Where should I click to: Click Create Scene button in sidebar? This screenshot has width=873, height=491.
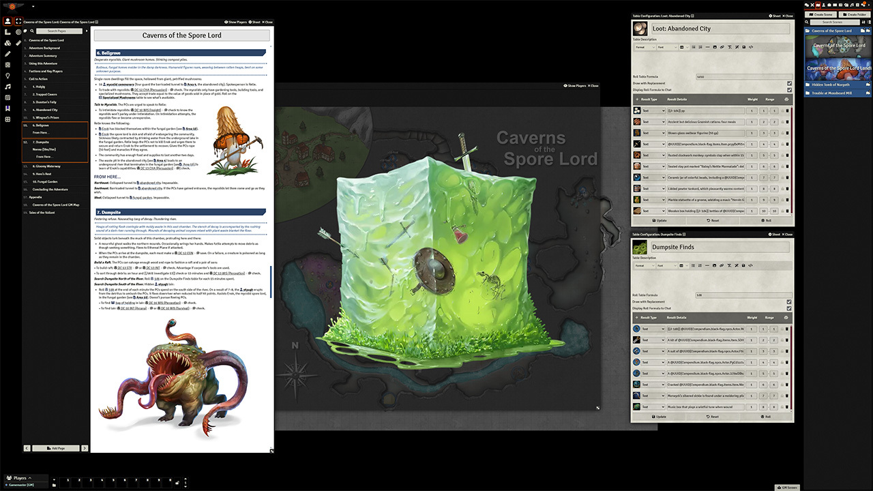tap(820, 14)
